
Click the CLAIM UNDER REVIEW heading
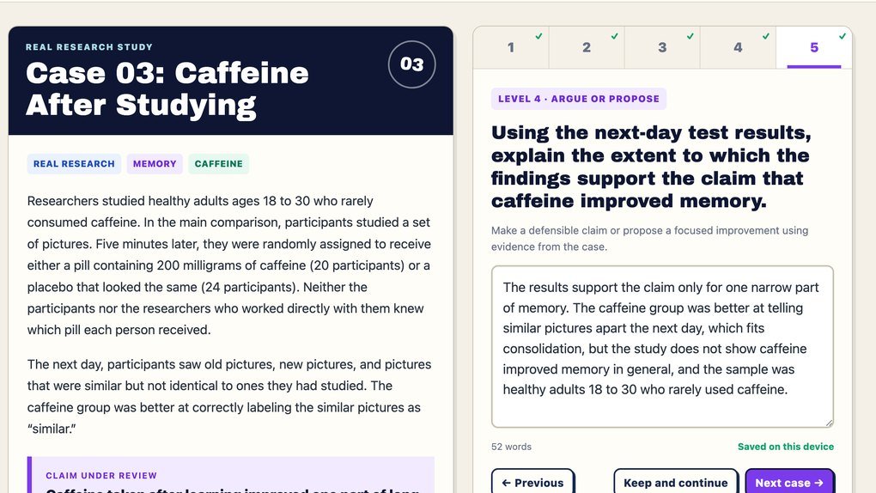click(x=101, y=476)
